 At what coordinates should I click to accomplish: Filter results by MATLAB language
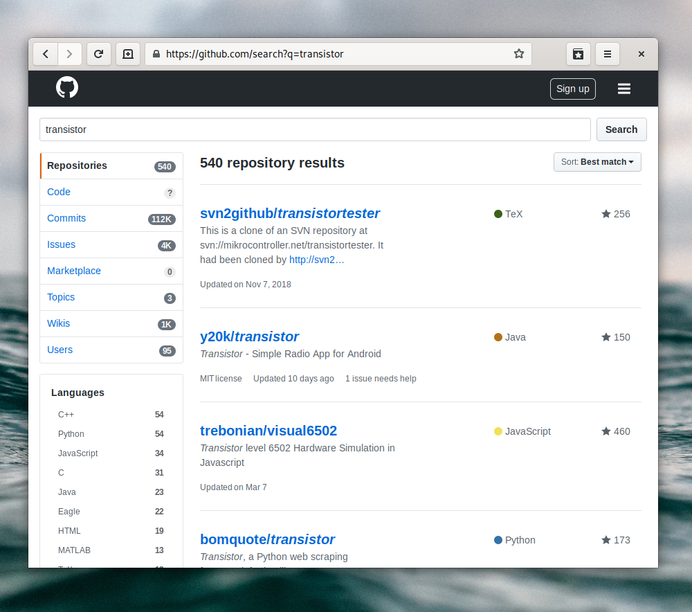point(111,550)
